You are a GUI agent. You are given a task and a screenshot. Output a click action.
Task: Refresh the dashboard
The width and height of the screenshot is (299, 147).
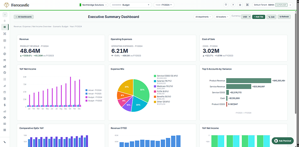pyautogui.click(x=284, y=17)
